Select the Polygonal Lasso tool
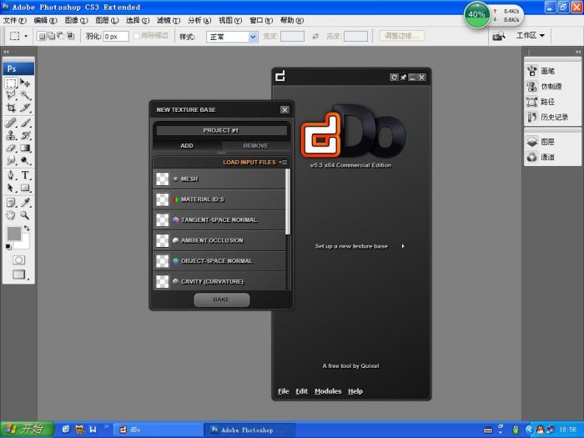 11,95
